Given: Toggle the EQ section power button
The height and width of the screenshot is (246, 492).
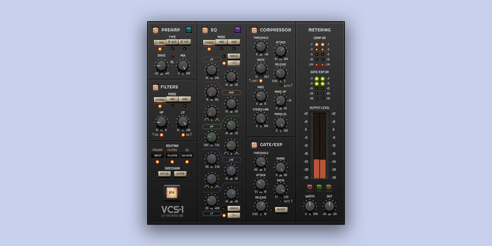Looking at the screenshot, I should [205, 30].
